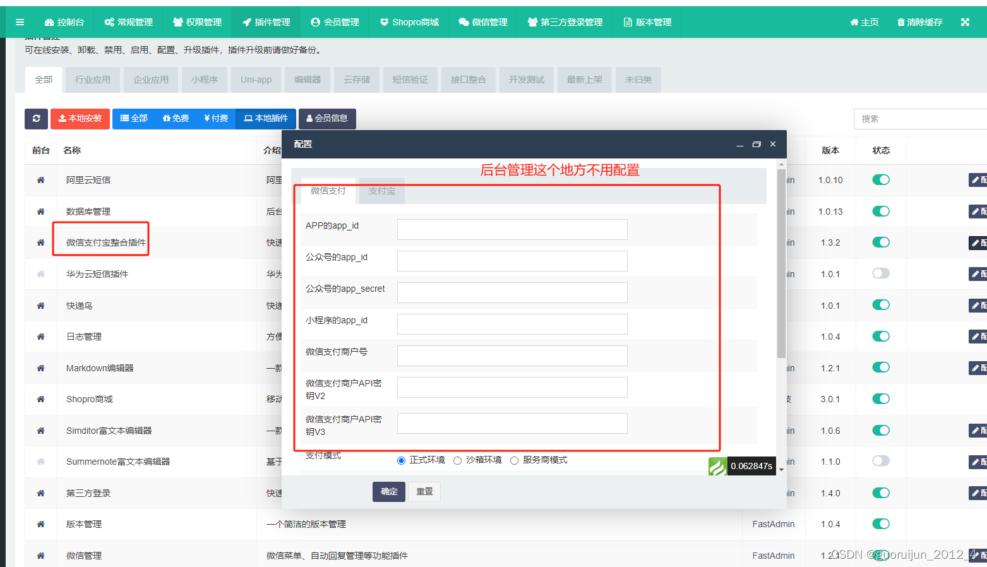Viewport: 987px width, 567px height.
Task: Click the config pencil button in the 数据库管理 row
Action: [978, 212]
